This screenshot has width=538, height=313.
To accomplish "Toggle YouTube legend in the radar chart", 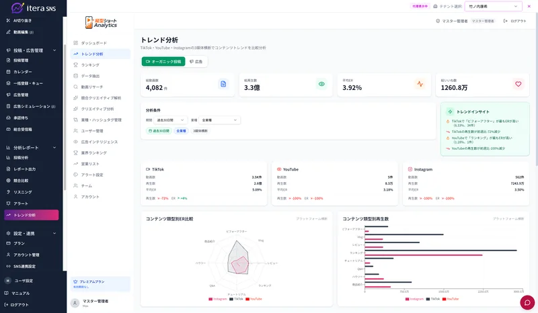I will coord(254,299).
